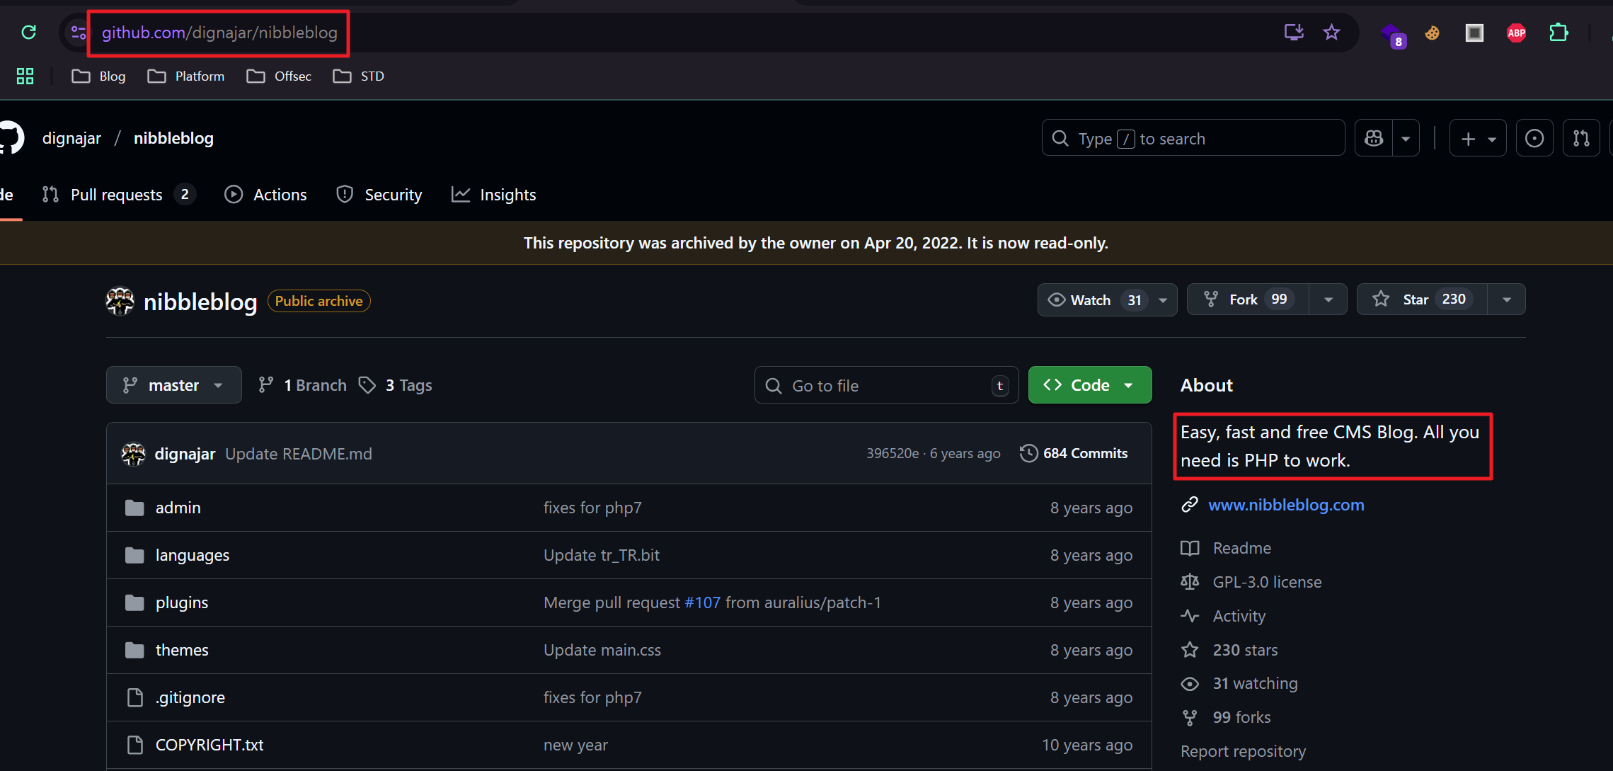This screenshot has height=771, width=1613.
Task: Expand the Fork options dropdown arrow
Action: 1328,299
